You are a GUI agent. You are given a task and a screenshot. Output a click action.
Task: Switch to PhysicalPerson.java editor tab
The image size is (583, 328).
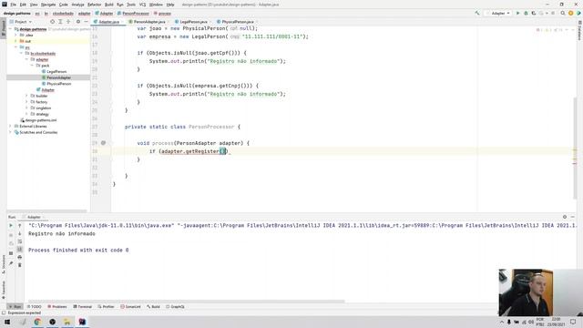[x=235, y=22]
